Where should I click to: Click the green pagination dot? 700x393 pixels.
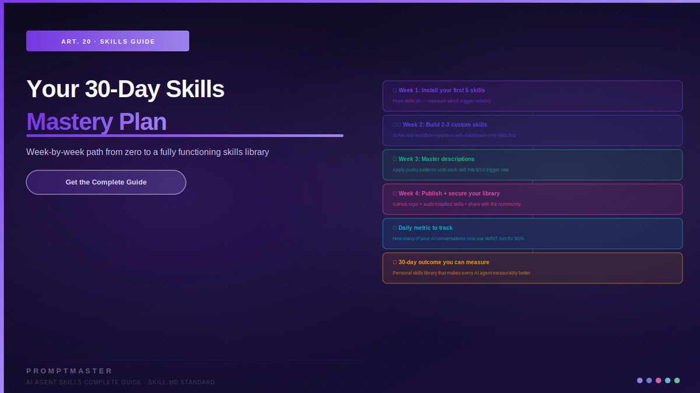pyautogui.click(x=677, y=380)
